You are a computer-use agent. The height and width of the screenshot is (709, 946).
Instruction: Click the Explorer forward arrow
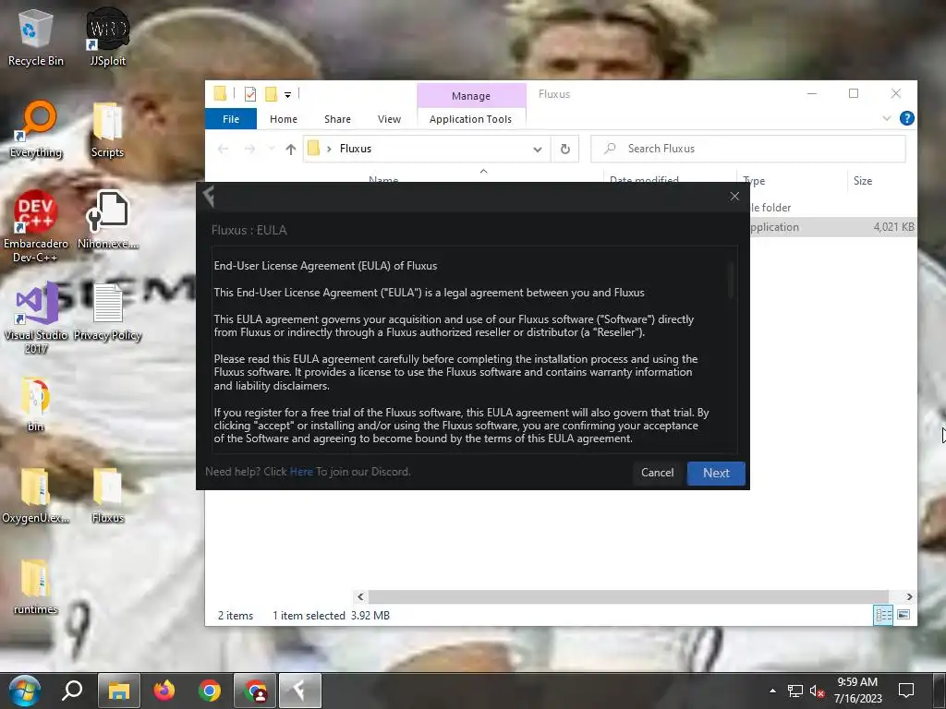click(249, 149)
